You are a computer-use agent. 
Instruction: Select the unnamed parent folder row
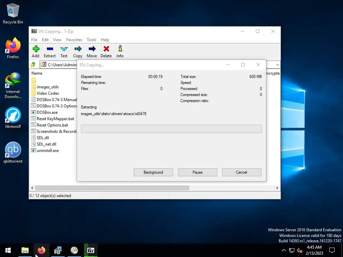(33, 80)
